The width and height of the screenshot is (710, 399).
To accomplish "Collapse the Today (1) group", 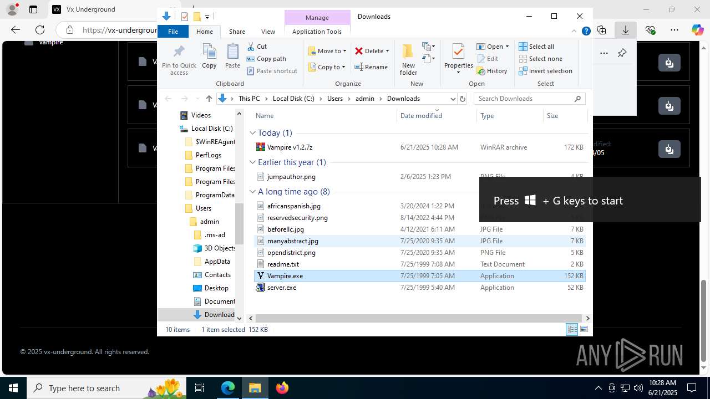I will [252, 133].
